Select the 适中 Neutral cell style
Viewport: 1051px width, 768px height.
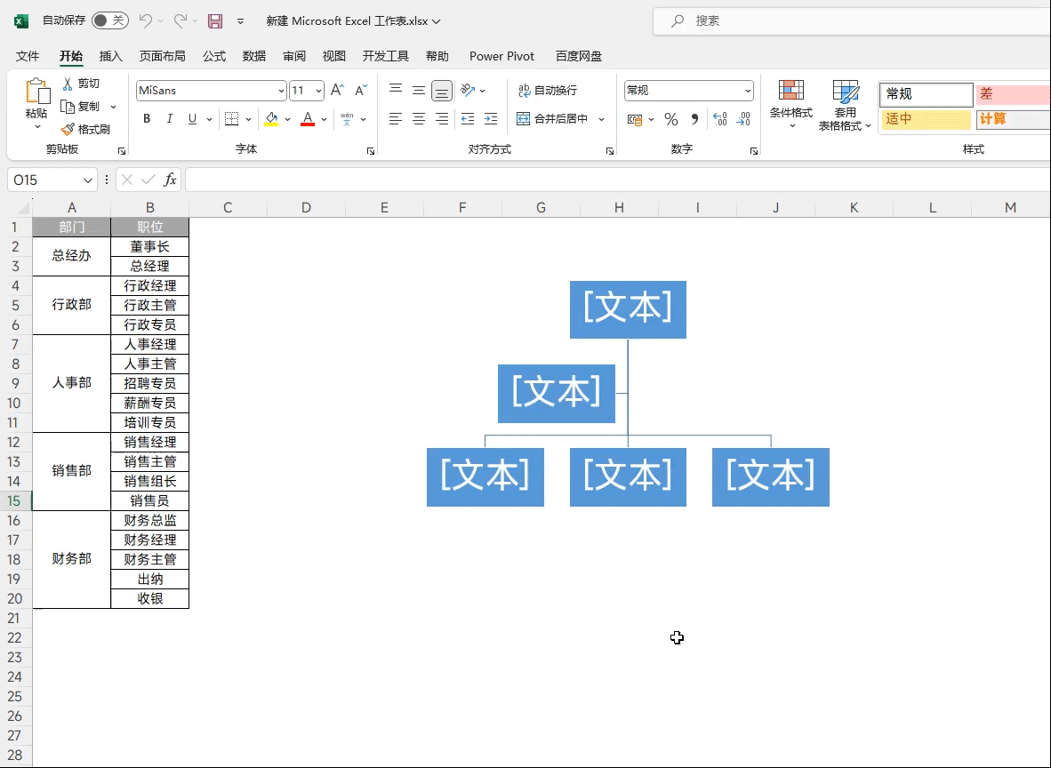926,119
